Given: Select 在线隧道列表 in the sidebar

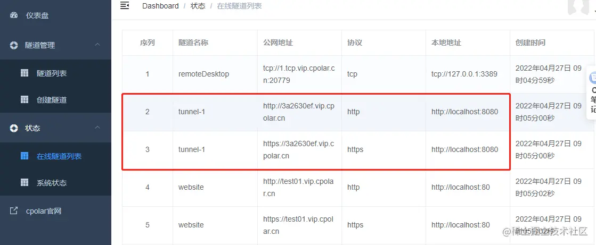Looking at the screenshot, I should click(x=55, y=156).
